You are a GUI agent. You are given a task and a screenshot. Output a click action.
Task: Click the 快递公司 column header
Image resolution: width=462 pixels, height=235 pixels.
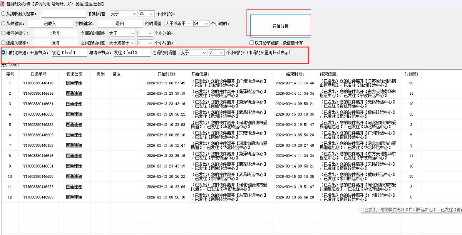click(x=74, y=74)
